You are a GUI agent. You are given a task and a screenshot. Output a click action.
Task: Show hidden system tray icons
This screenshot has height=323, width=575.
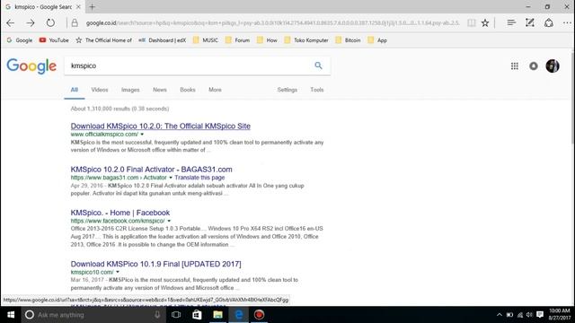tap(500, 315)
